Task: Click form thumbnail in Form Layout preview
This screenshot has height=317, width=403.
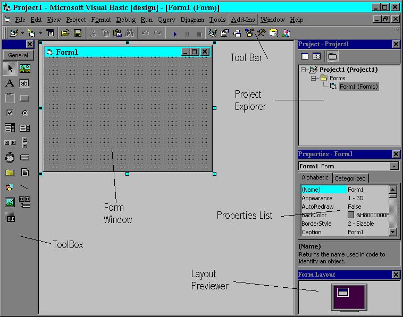Action: [342, 292]
